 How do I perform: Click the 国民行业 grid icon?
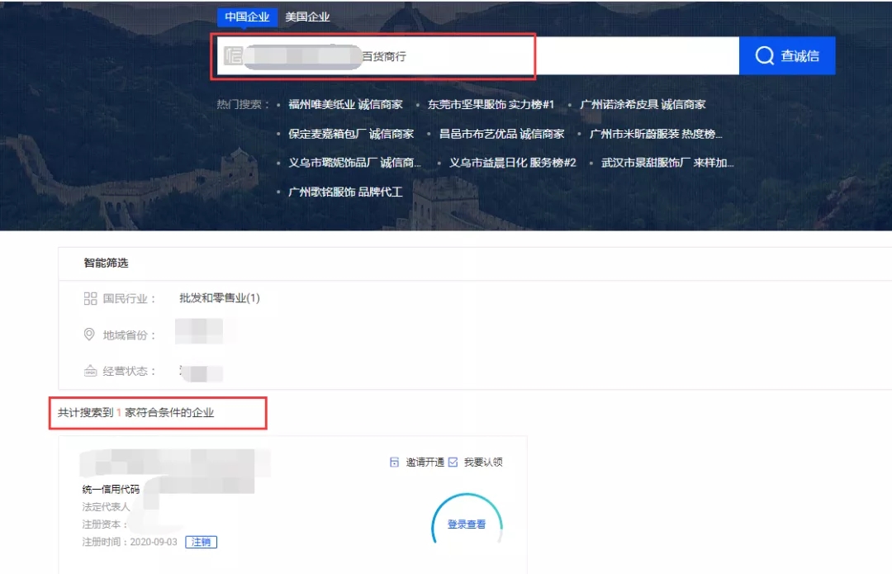tap(90, 299)
